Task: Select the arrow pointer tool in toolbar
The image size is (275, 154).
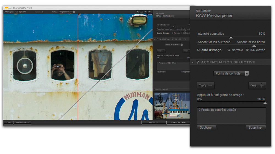Action: pos(138,12)
